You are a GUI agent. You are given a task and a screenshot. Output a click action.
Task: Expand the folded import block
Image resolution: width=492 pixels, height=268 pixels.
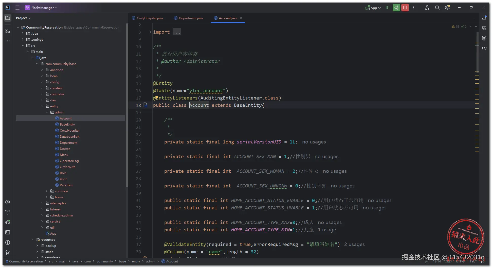pyautogui.click(x=150, y=32)
